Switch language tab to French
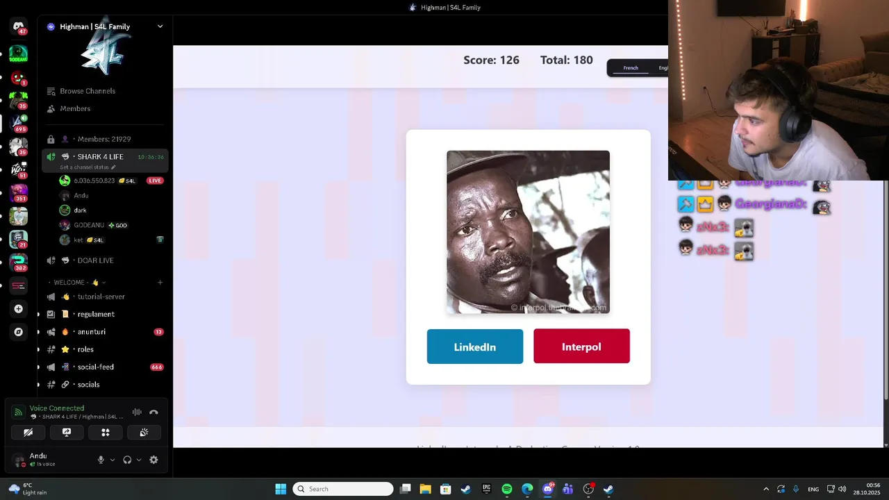The width and height of the screenshot is (889, 500). (631, 68)
